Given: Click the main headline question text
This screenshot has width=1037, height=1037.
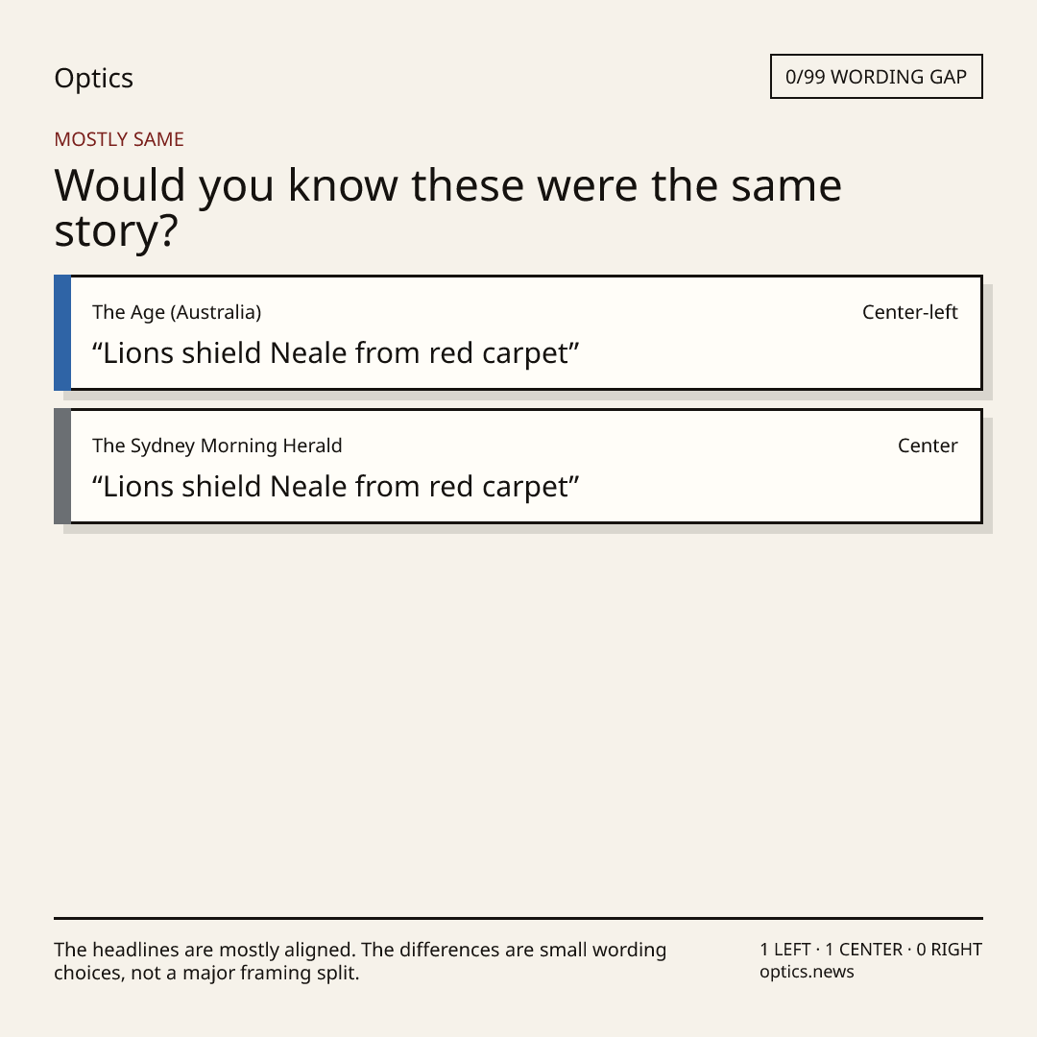Looking at the screenshot, I should click(447, 207).
